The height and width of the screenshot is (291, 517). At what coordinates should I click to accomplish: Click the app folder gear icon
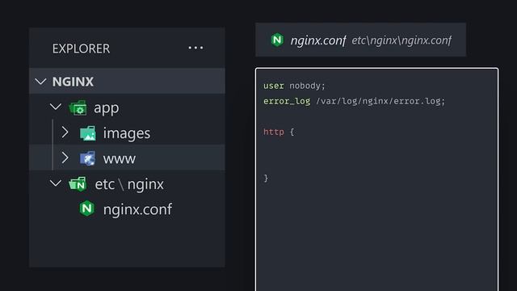78,108
